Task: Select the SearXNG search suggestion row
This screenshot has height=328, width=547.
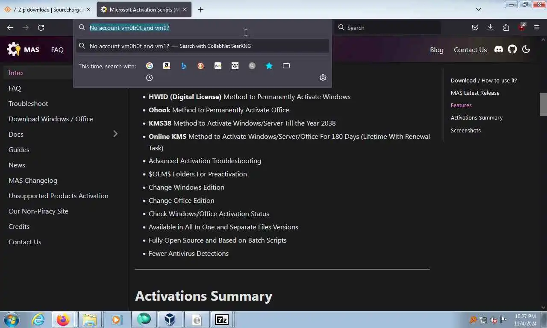Action: click(x=203, y=46)
